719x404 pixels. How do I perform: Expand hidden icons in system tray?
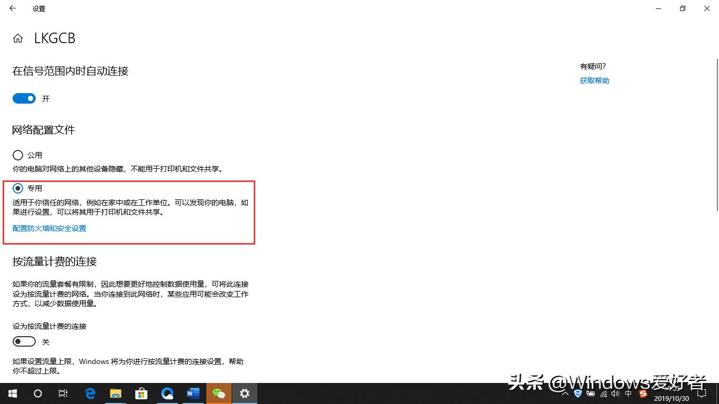coord(565,393)
